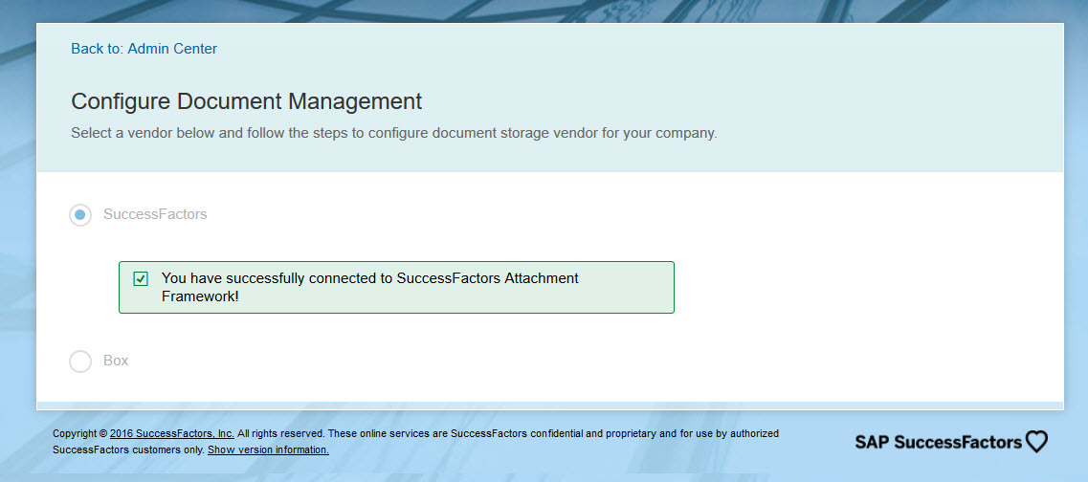
Task: Click Show version information link
Action: tap(268, 449)
